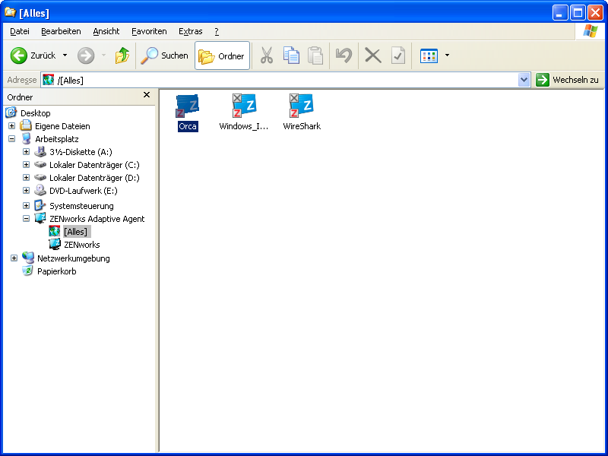608x456 pixels.
Task: Click the Up folder toolbar icon
Action: click(122, 55)
